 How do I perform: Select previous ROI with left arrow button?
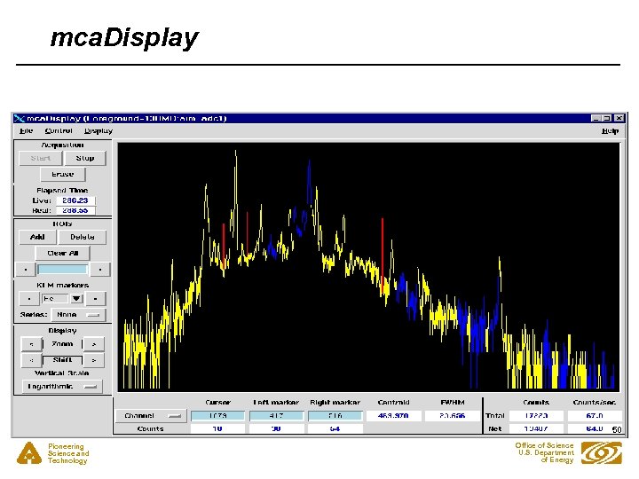26,270
